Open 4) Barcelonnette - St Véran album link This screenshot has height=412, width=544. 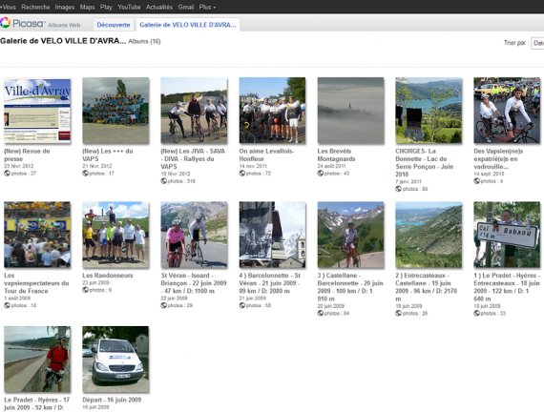click(x=269, y=283)
